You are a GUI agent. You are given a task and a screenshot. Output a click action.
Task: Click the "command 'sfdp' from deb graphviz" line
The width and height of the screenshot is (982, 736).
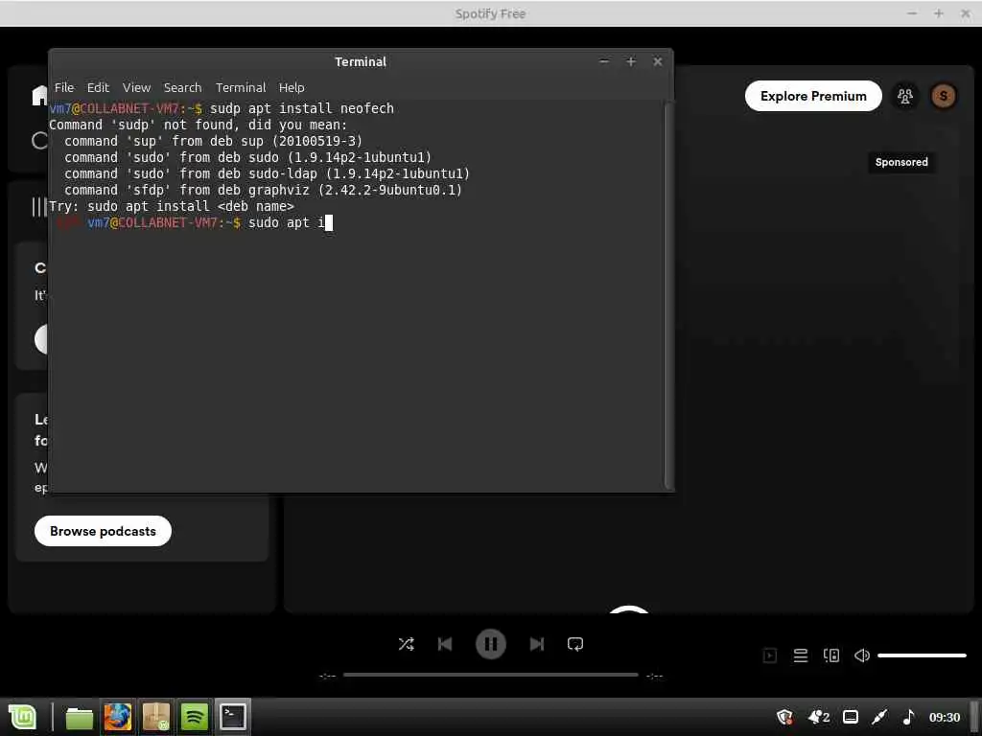263,190
